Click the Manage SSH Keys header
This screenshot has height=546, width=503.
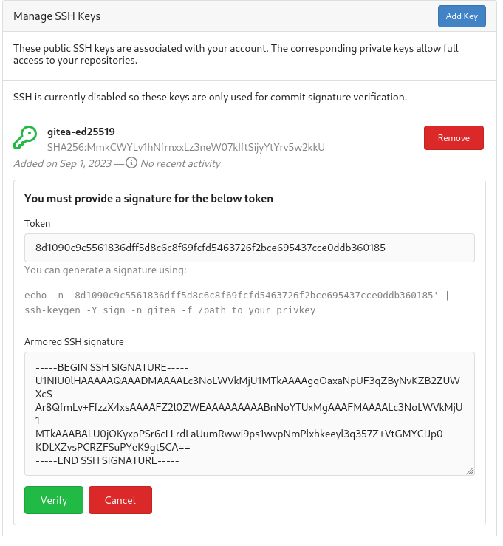[x=58, y=16]
